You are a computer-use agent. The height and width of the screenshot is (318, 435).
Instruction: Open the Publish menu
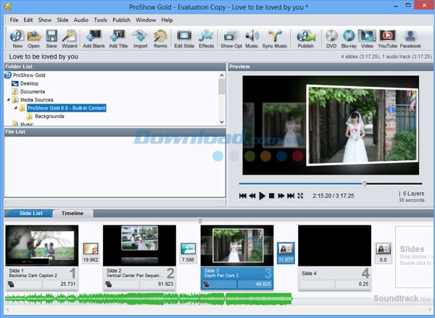pos(123,20)
